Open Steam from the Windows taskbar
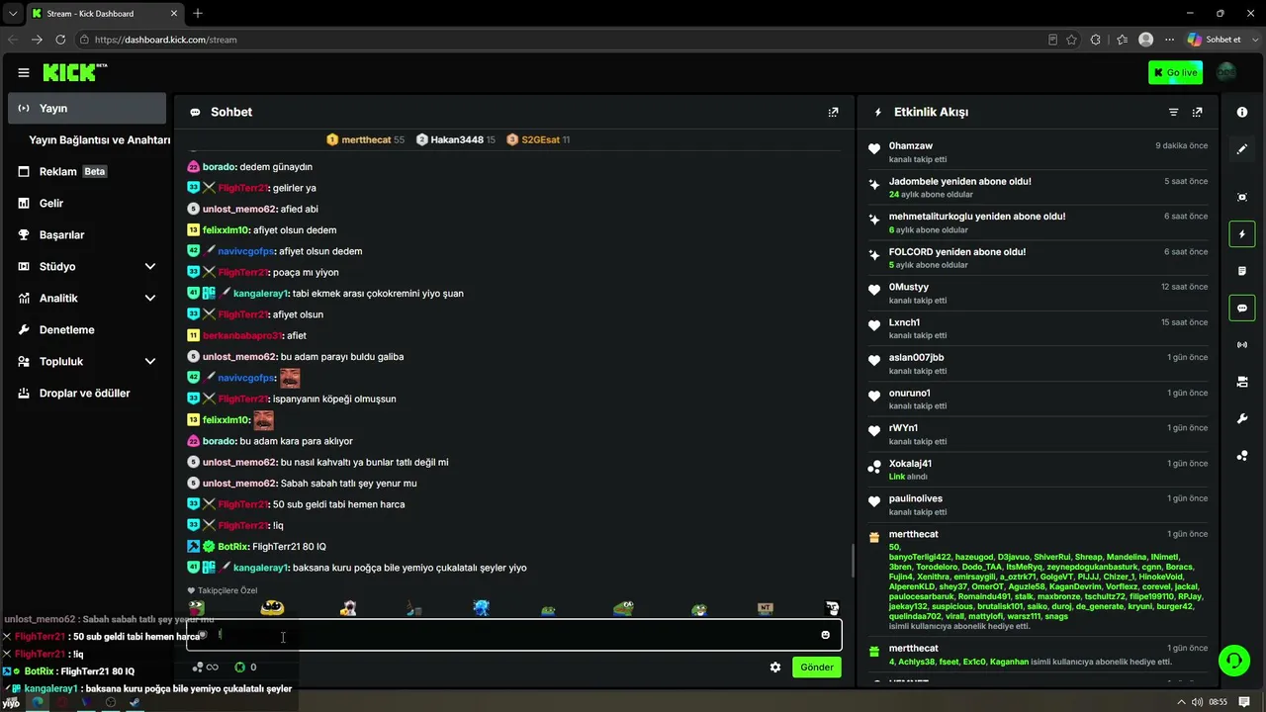Viewport: 1266px width, 712px height. pyautogui.click(x=135, y=702)
